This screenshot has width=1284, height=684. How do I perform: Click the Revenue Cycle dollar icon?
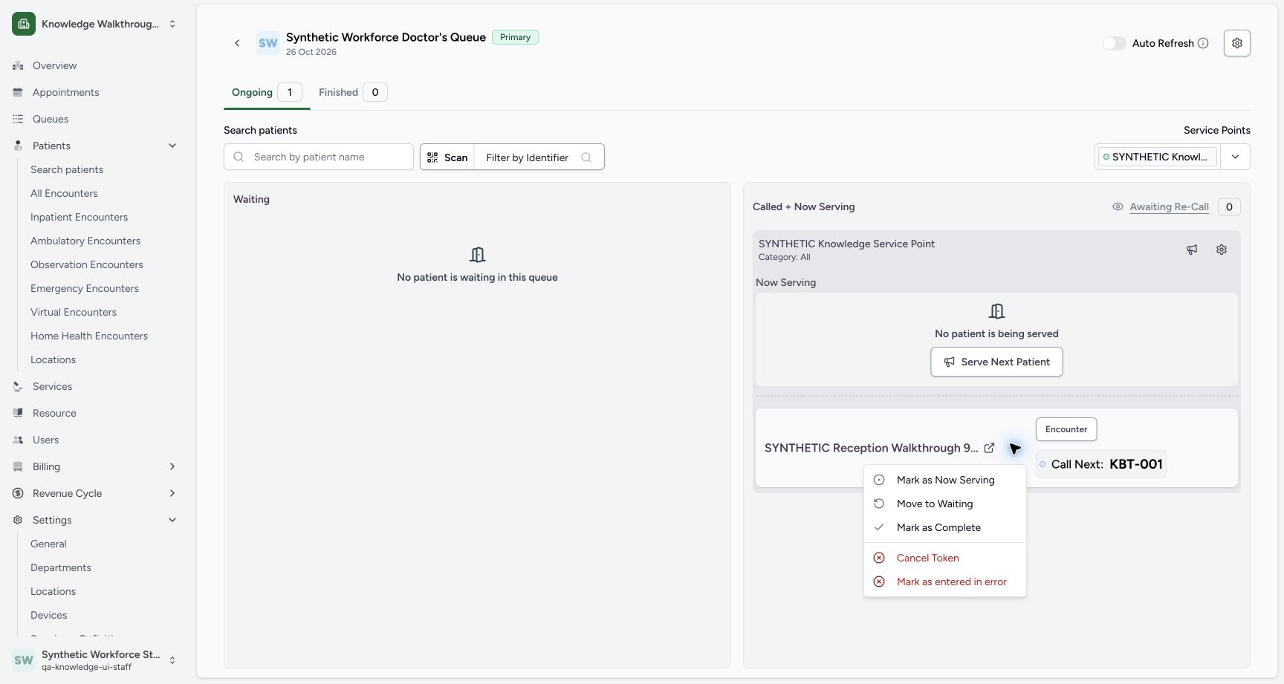tap(18, 493)
